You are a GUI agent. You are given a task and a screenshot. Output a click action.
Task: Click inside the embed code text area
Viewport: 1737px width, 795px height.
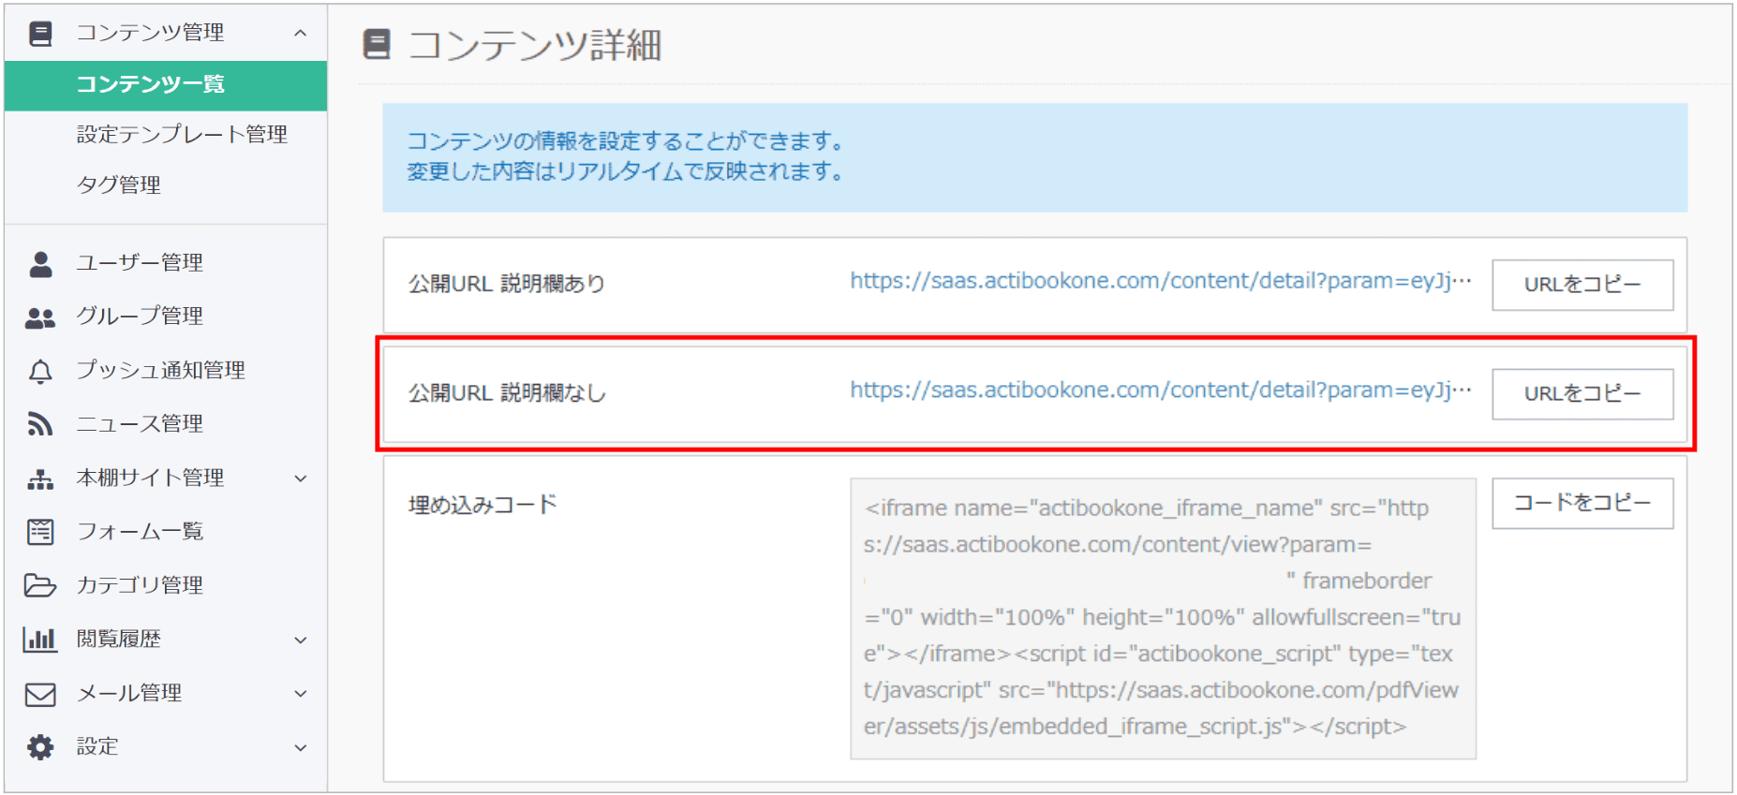click(1163, 618)
